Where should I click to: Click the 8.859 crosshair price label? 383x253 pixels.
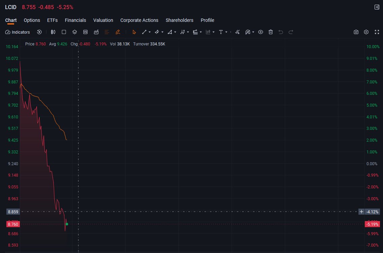pyautogui.click(x=13, y=212)
